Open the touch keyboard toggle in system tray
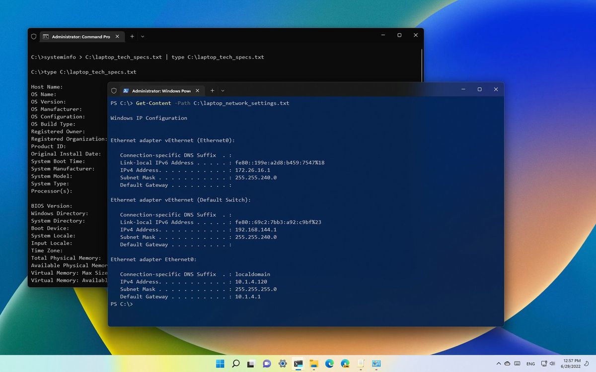This screenshot has height=372, width=596. 517,364
